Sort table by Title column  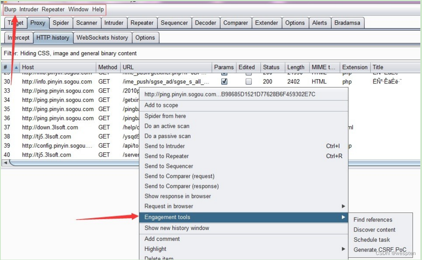point(395,67)
